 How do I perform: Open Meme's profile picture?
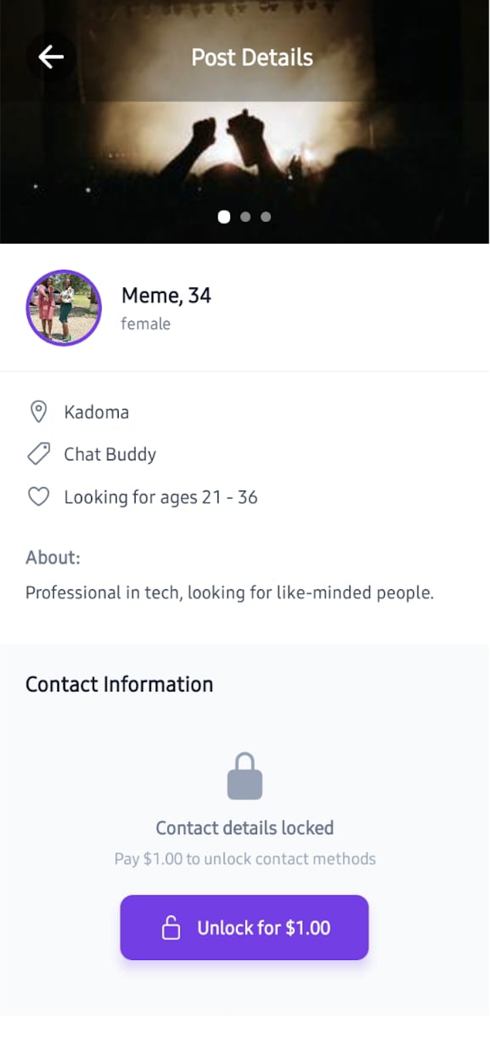(64, 308)
